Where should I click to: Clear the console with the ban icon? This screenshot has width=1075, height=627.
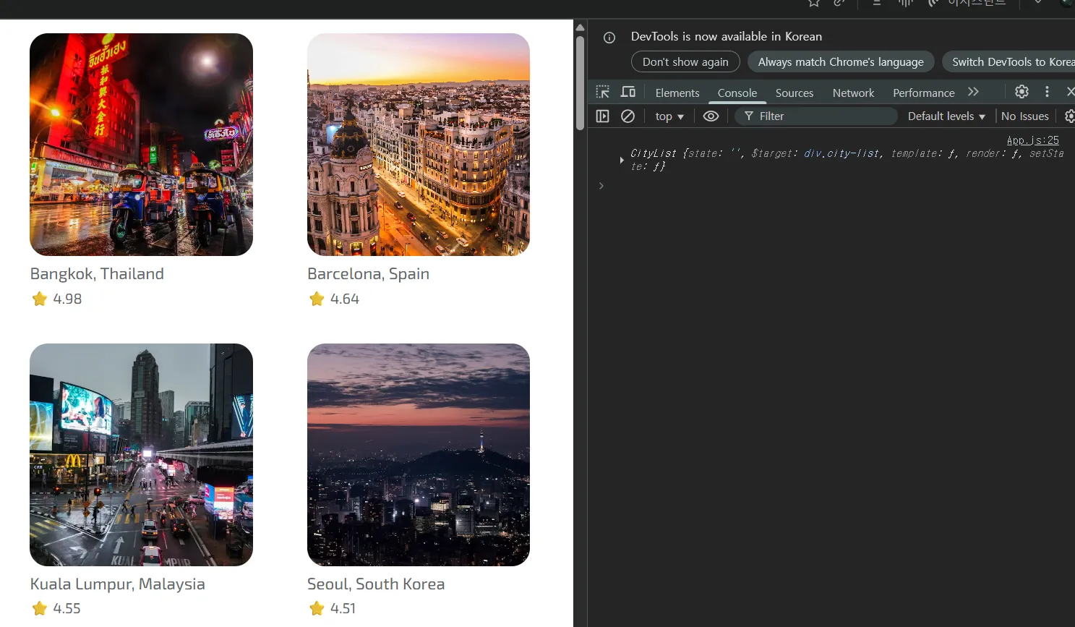coord(628,116)
